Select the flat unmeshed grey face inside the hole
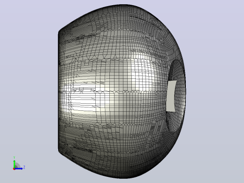The image size is (244, 183). 171,96
